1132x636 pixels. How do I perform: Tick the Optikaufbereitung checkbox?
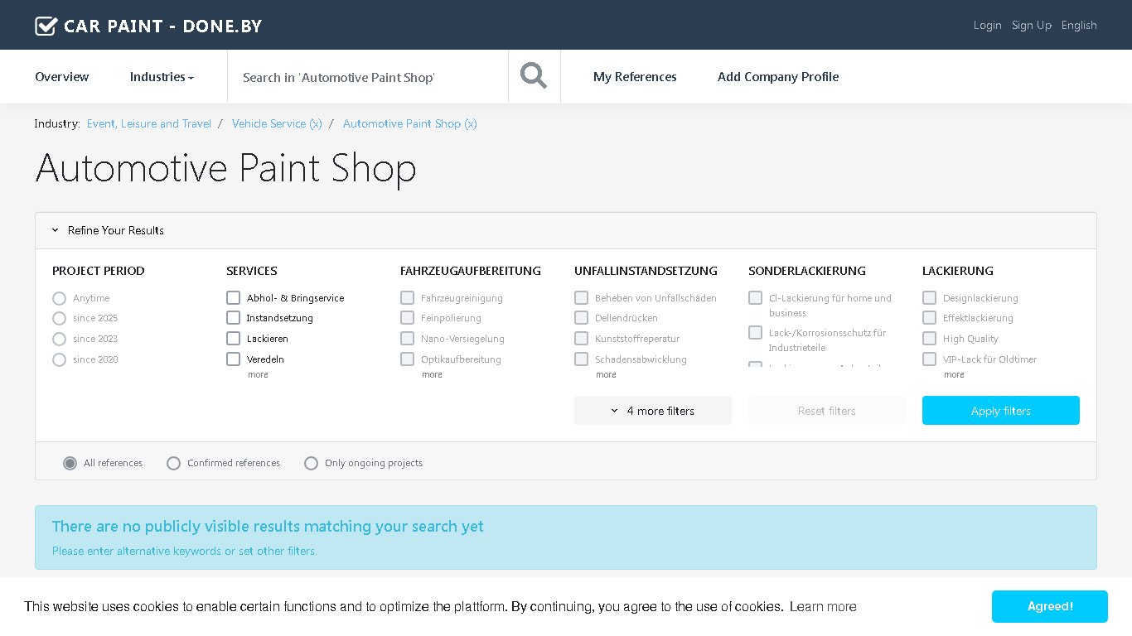click(408, 359)
